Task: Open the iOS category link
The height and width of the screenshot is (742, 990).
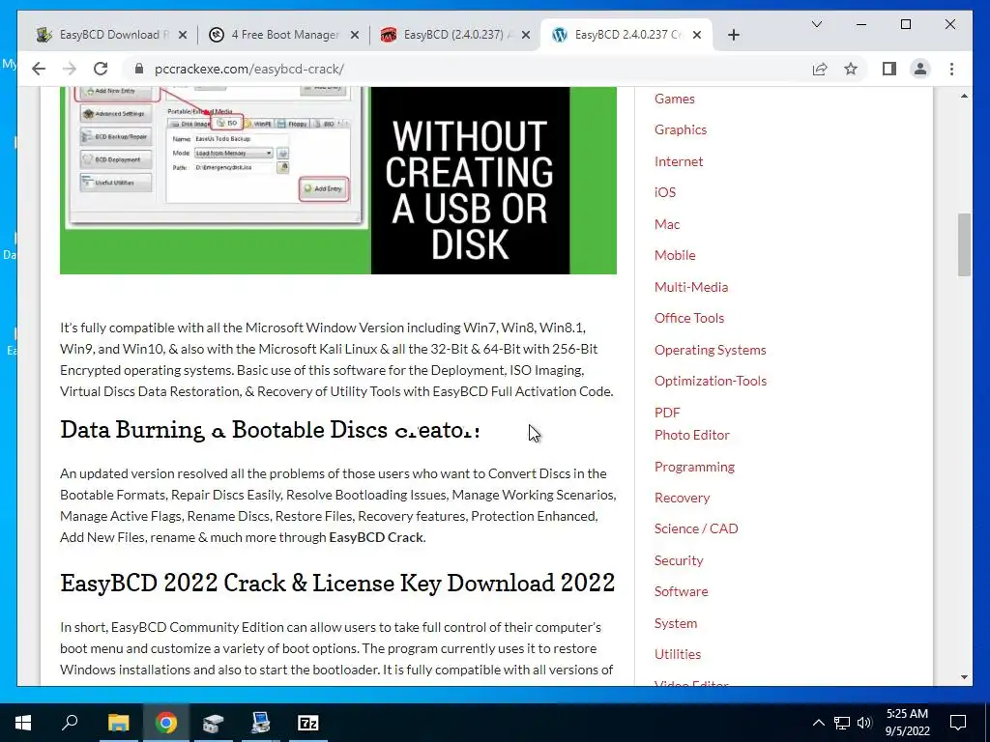Action: (x=665, y=192)
